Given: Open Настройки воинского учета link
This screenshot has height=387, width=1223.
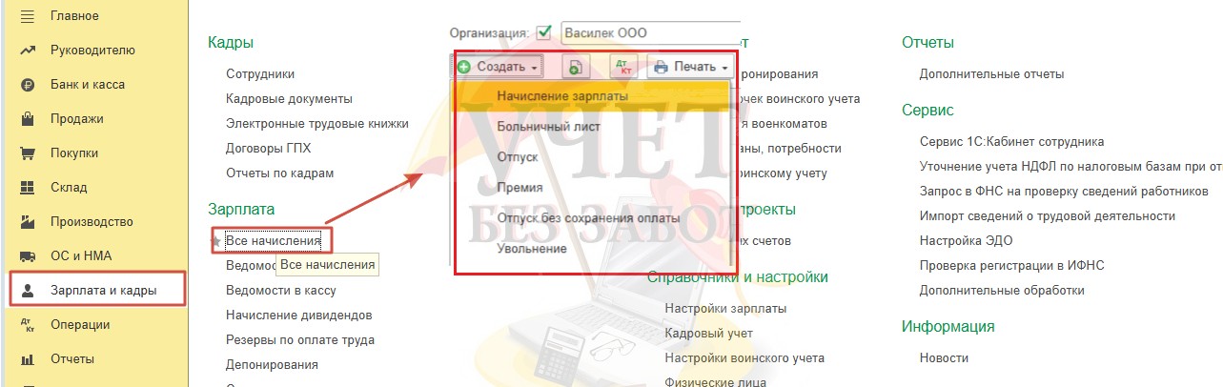Looking at the screenshot, I should 744,357.
